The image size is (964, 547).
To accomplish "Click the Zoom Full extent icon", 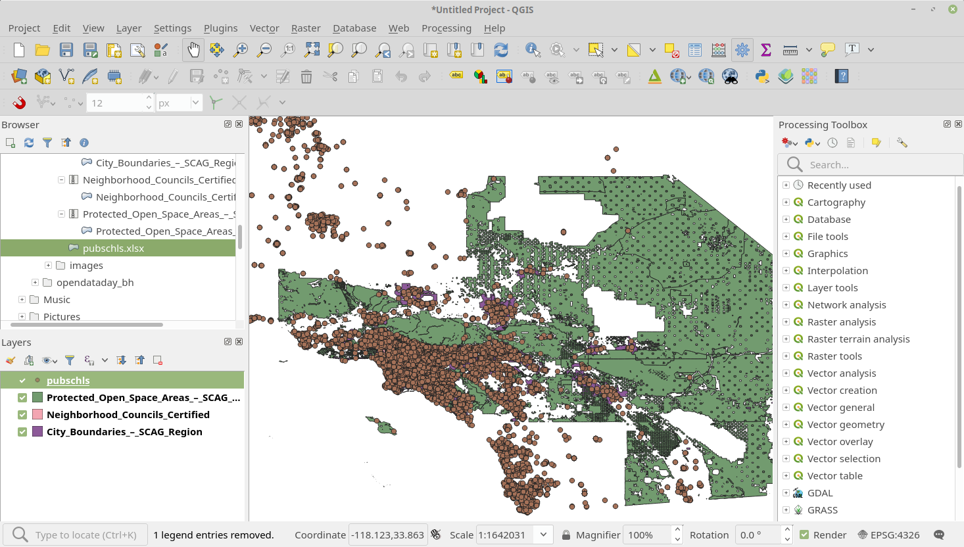I will 312,50.
